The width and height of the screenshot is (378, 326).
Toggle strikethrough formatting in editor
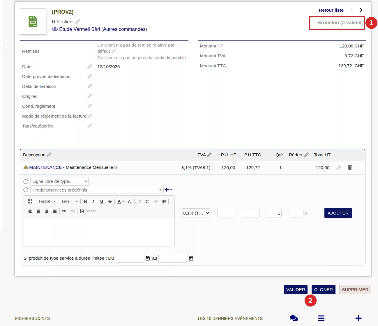click(110, 201)
